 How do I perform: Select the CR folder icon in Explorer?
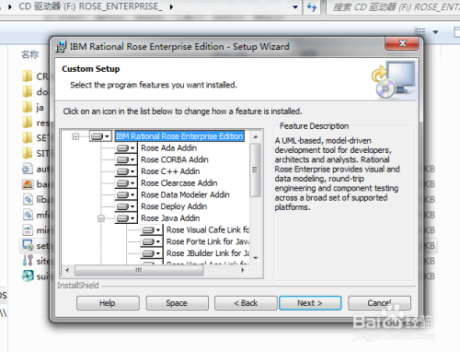point(27,76)
